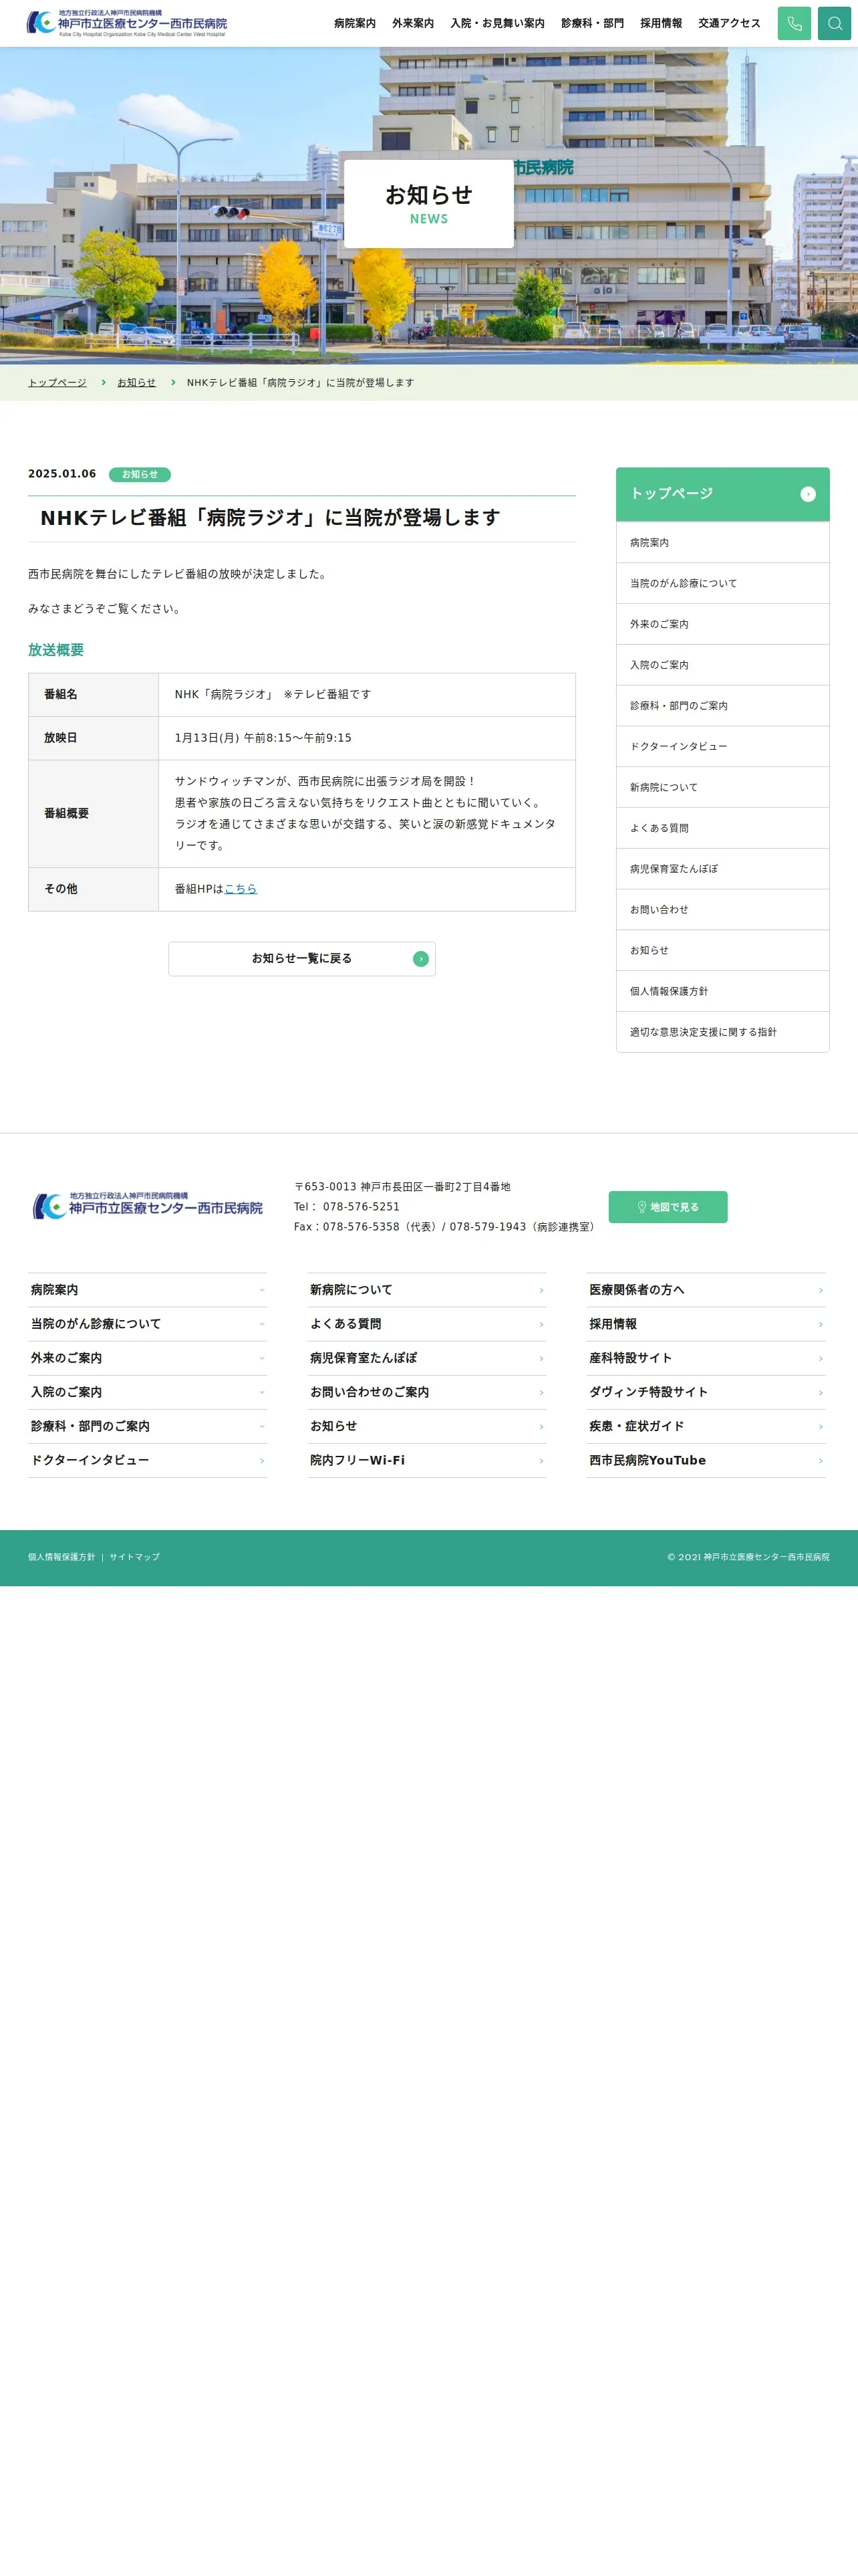Select 外来のご案内 in the sidebar
The image size is (858, 2576).
click(x=722, y=625)
